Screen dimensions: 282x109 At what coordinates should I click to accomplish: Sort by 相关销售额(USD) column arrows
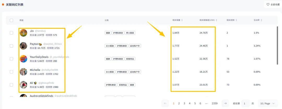point(216,20)
